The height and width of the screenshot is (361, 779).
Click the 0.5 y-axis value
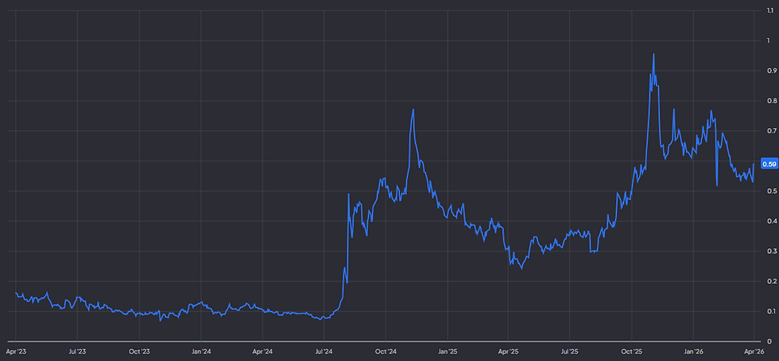770,191
